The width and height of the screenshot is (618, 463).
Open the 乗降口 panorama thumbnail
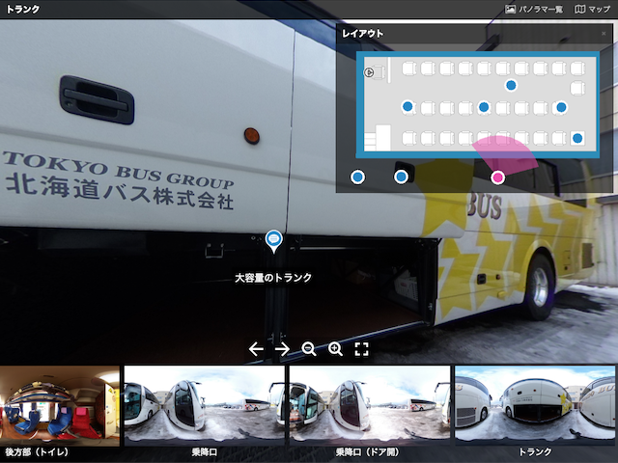204,412
